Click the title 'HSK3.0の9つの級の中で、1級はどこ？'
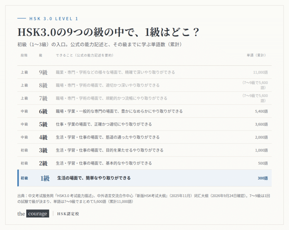This screenshot has height=230, width=289. point(108,32)
